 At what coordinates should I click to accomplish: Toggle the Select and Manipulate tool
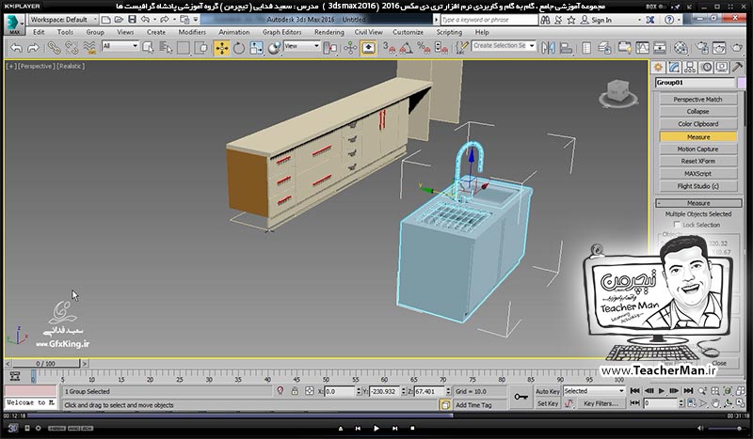coord(350,48)
